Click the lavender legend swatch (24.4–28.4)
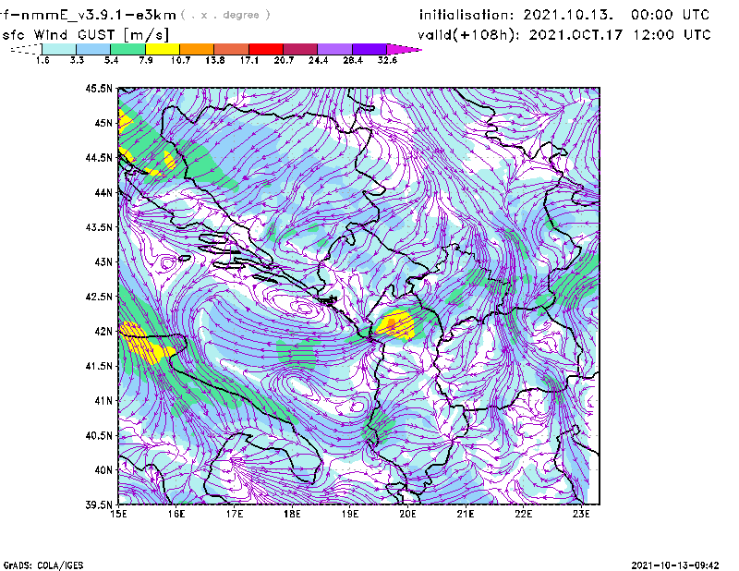 coord(335,49)
